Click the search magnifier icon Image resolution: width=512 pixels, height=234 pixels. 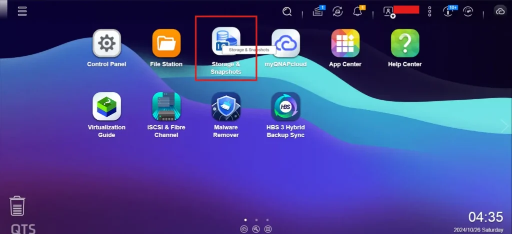tap(287, 11)
